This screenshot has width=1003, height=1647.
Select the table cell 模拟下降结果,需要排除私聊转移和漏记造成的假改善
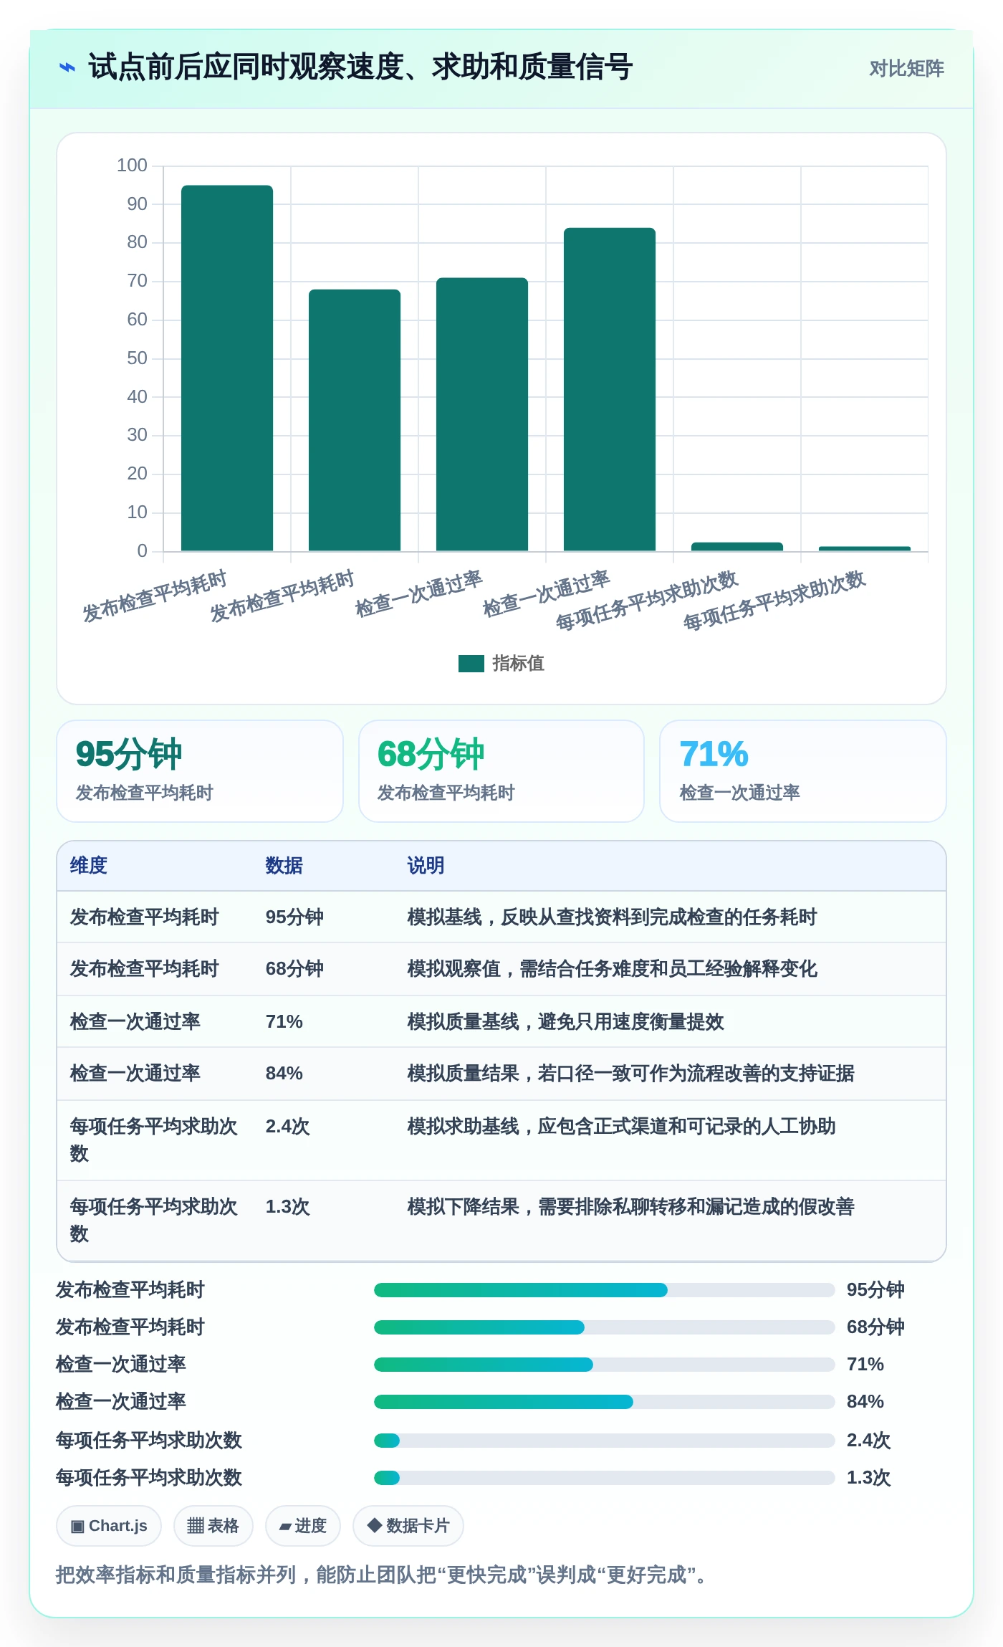pos(631,1207)
